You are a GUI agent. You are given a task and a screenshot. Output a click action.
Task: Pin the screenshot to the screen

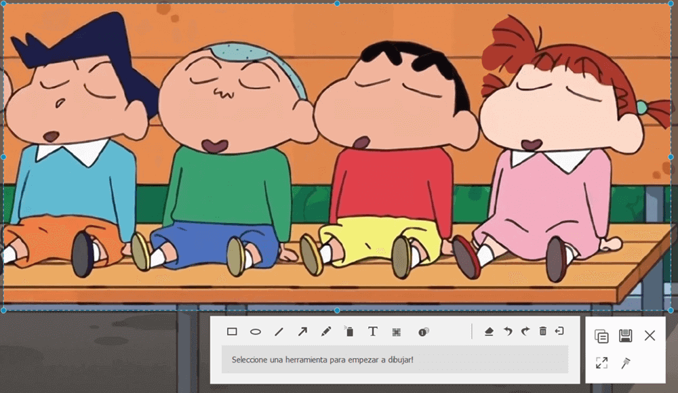(x=625, y=363)
